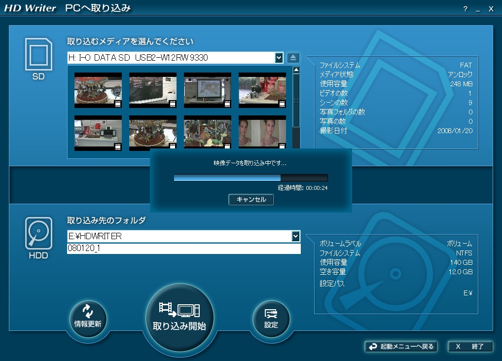
Task: Select the printer on table video thumbnail
Action: point(98,133)
